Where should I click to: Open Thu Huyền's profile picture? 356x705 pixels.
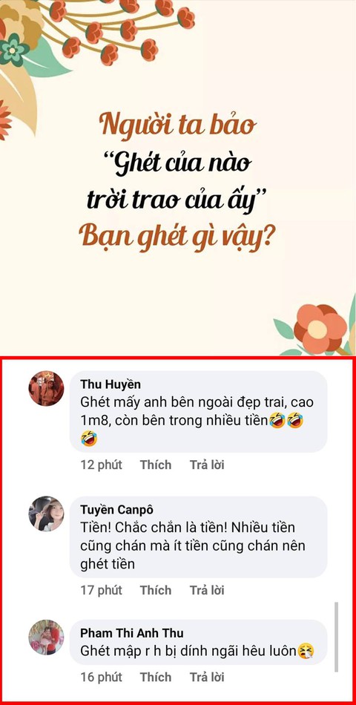(x=46, y=388)
